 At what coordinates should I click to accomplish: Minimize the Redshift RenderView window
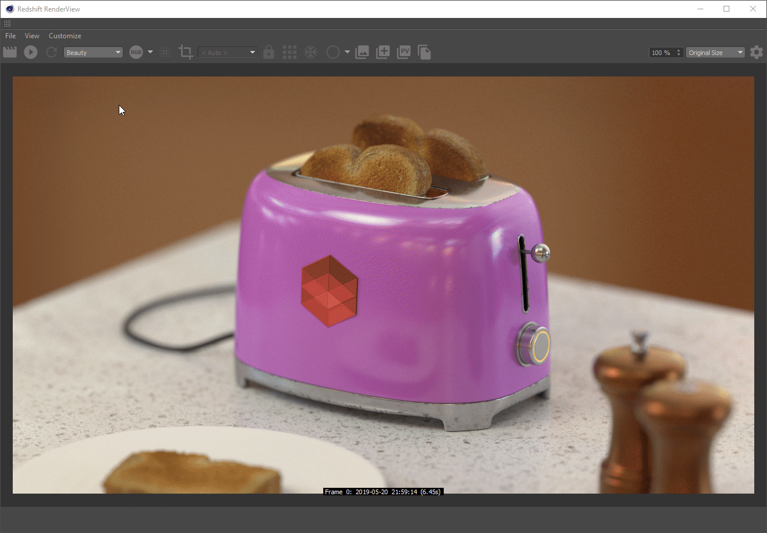(700, 9)
